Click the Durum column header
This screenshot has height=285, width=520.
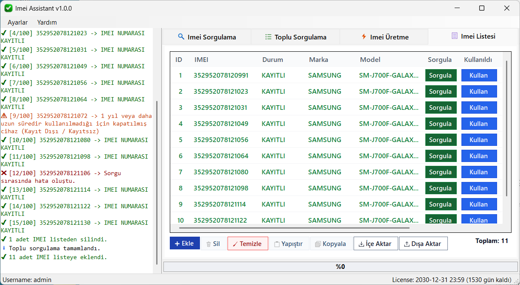click(x=273, y=60)
